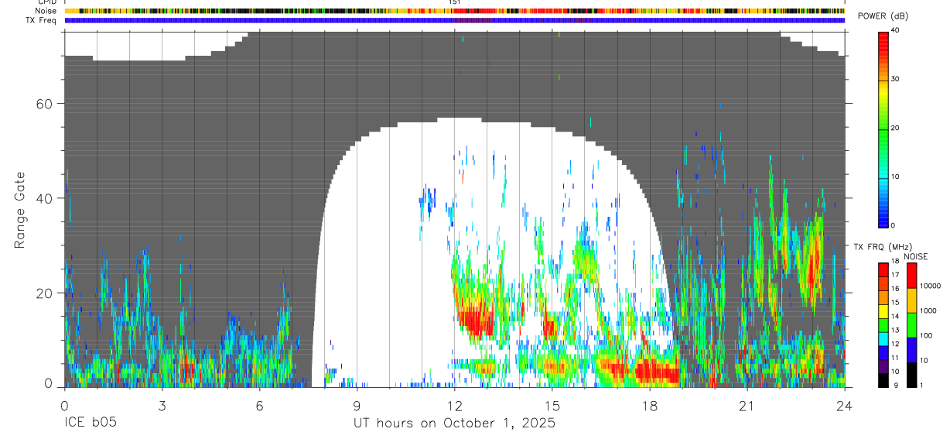Pick the red top segment of the NOISE colorbar
950x439 pixels.
(x=911, y=276)
